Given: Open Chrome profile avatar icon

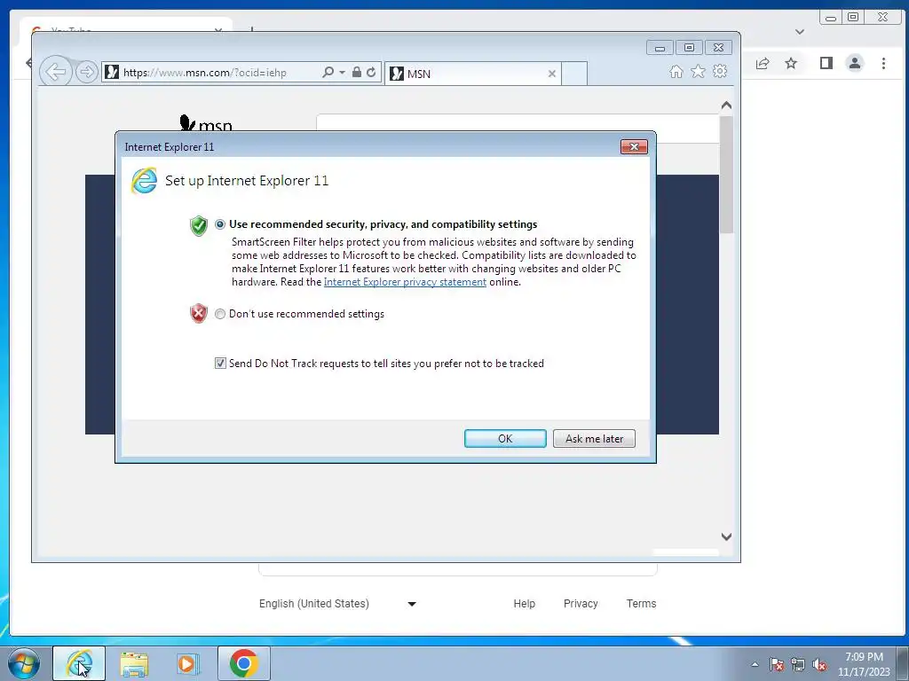Looking at the screenshot, I should [x=855, y=63].
